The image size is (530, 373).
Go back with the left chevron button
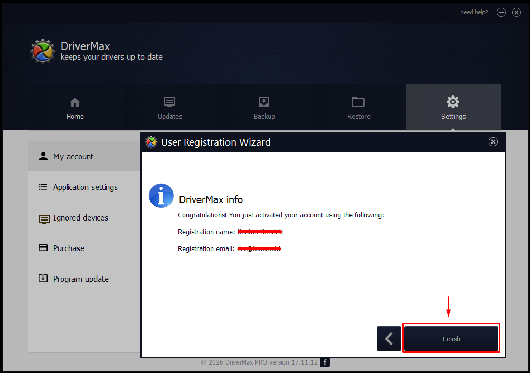(389, 339)
